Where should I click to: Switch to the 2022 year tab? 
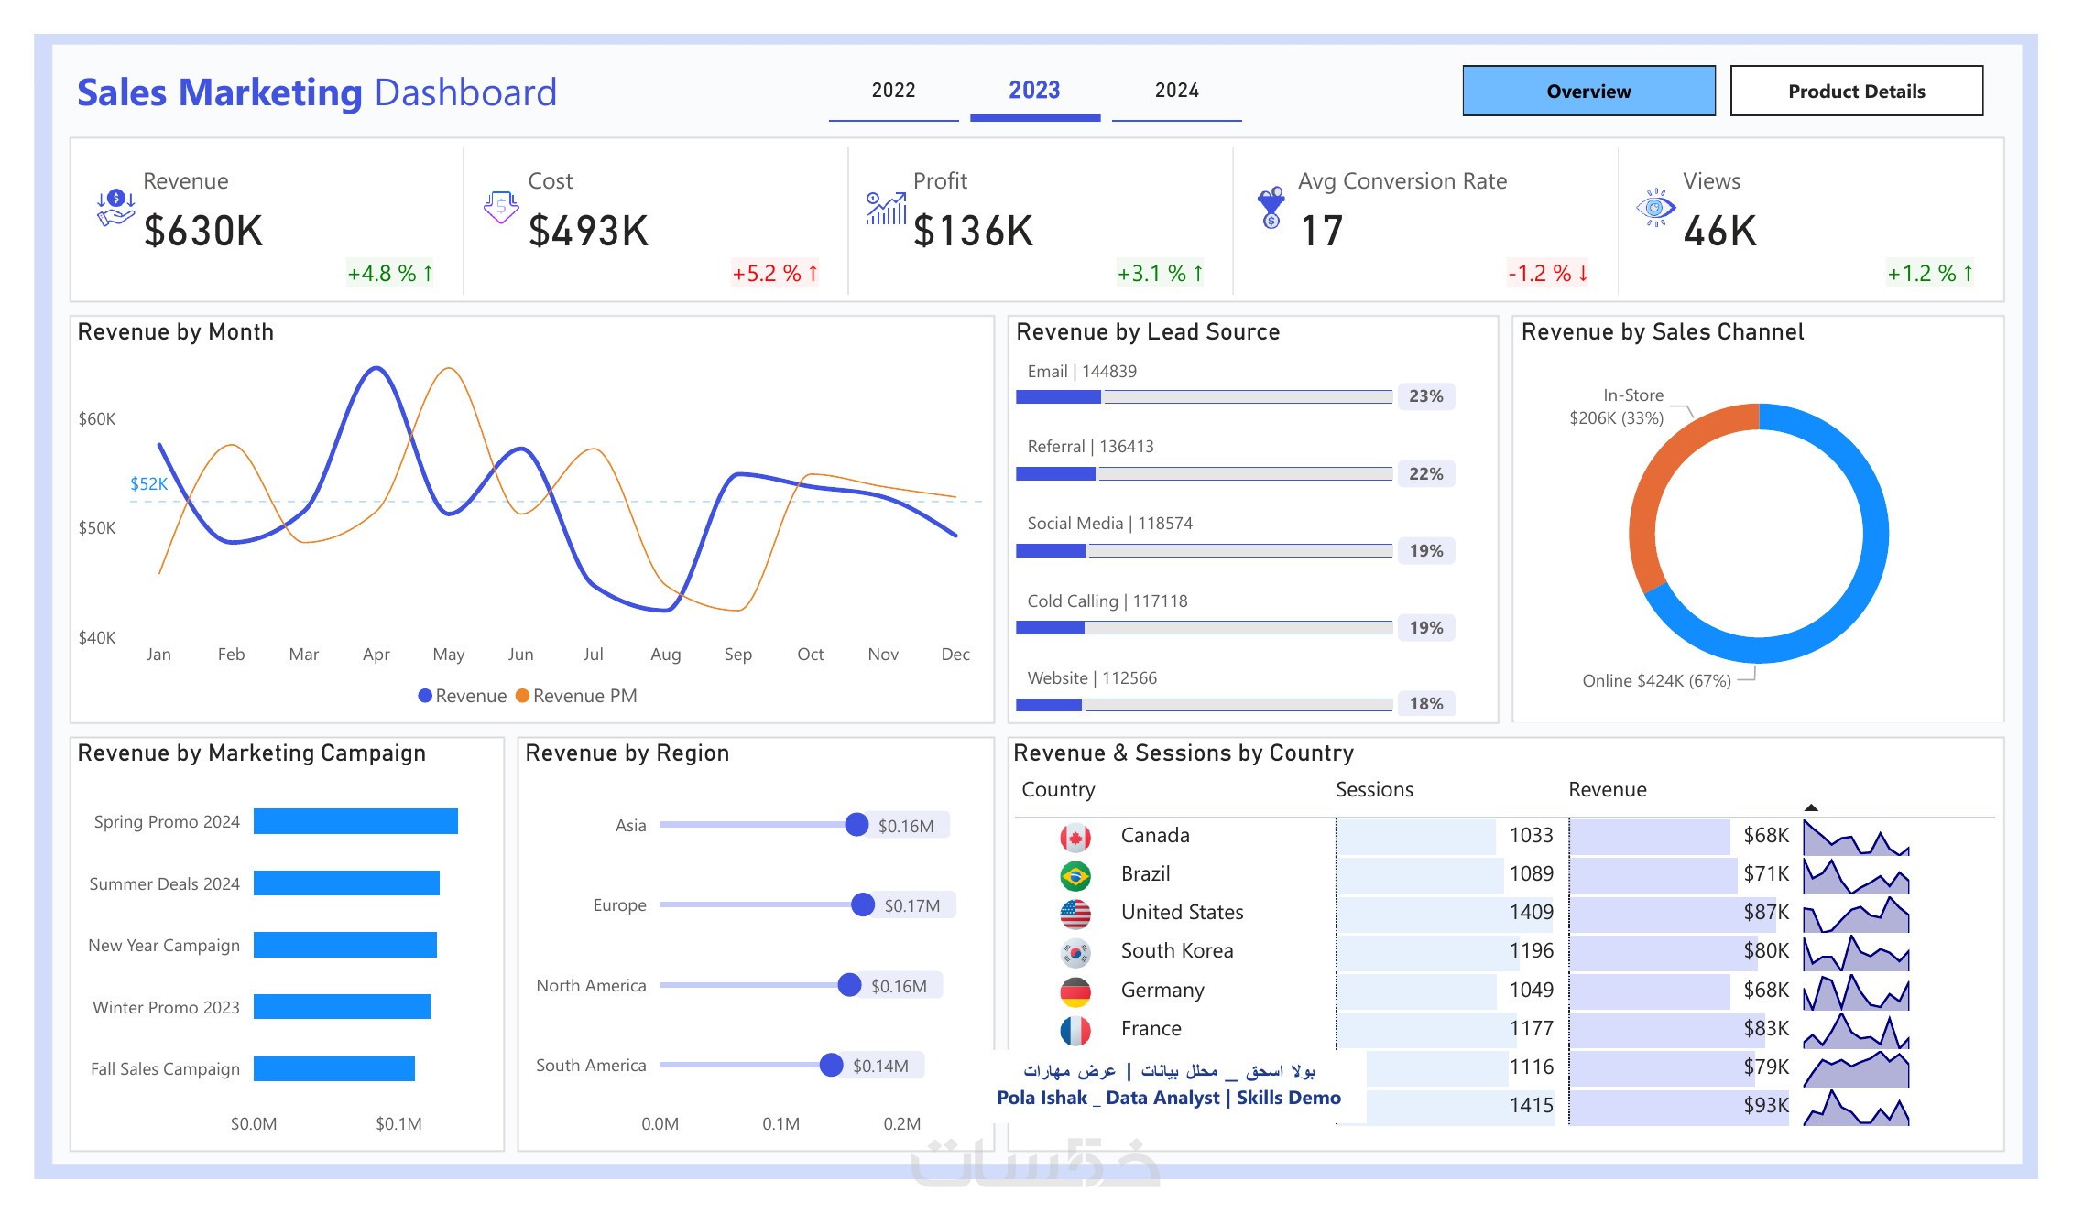[893, 91]
